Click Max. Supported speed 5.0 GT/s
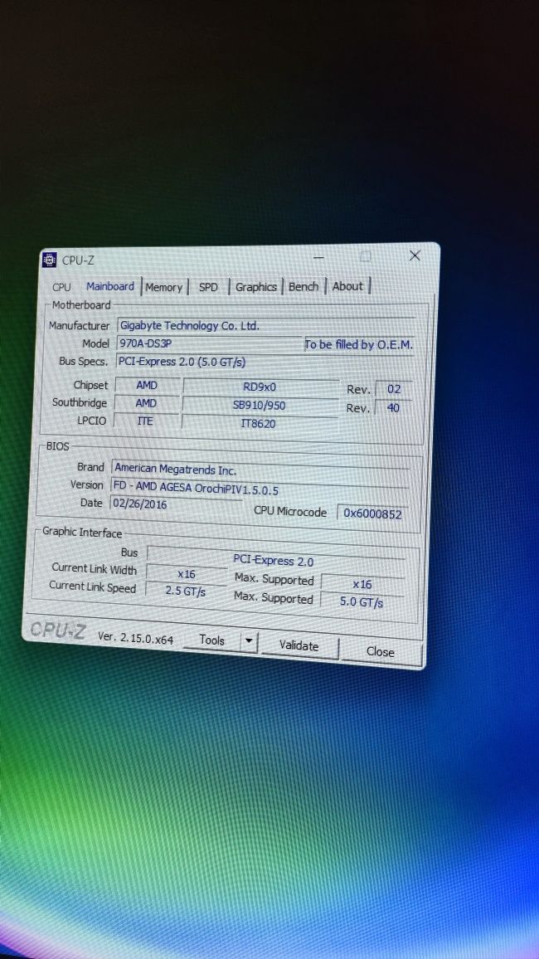Image resolution: width=539 pixels, height=959 pixels. [x=362, y=601]
